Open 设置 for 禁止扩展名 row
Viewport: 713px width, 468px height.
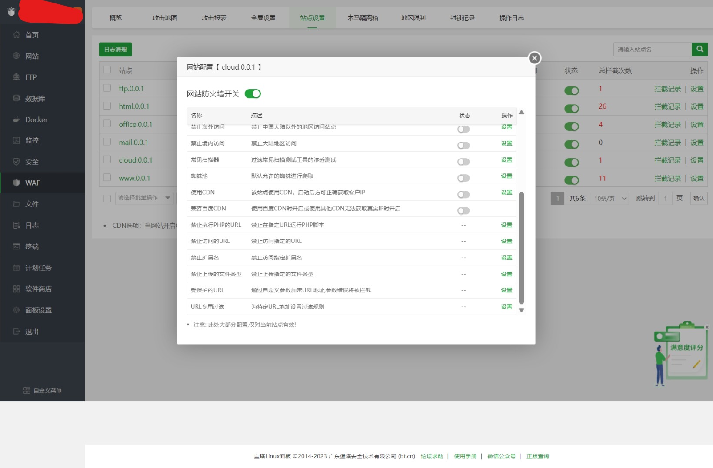tap(506, 258)
